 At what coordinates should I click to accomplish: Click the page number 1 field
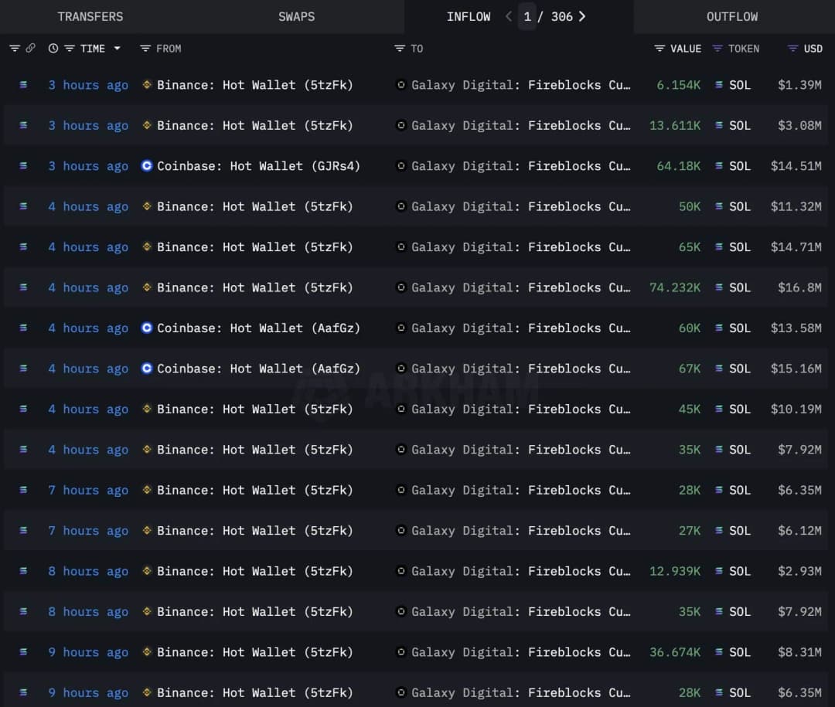[527, 16]
